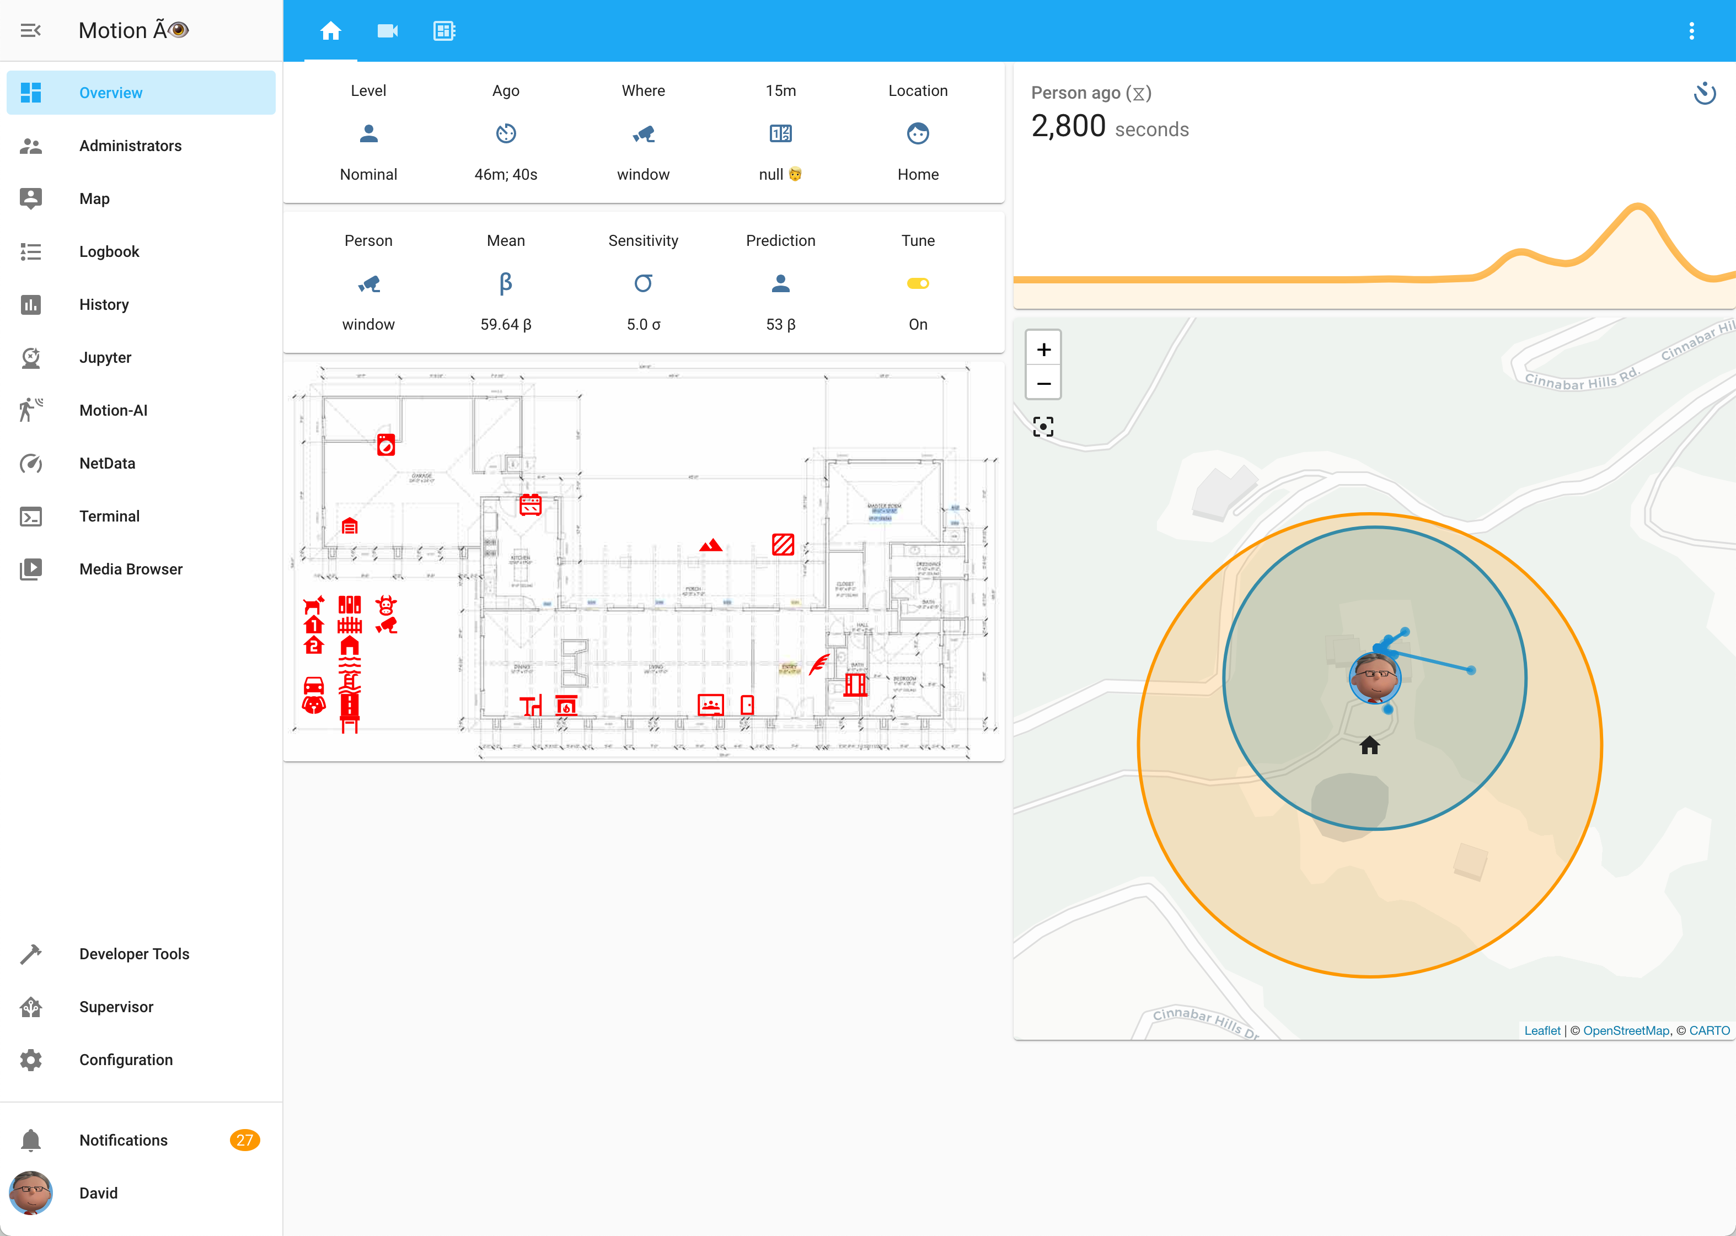Zoom out on the map
Image resolution: width=1736 pixels, height=1236 pixels.
1043,384
